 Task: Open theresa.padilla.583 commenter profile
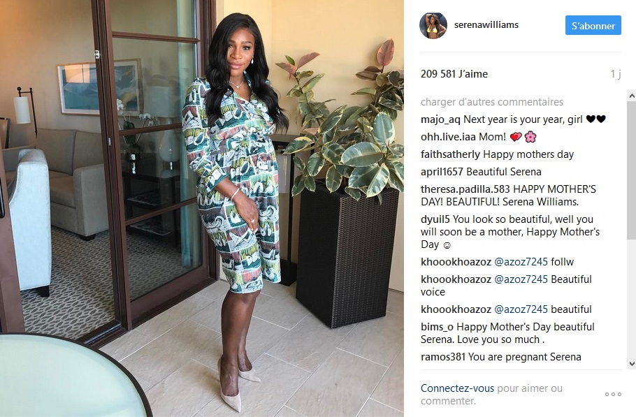465,189
